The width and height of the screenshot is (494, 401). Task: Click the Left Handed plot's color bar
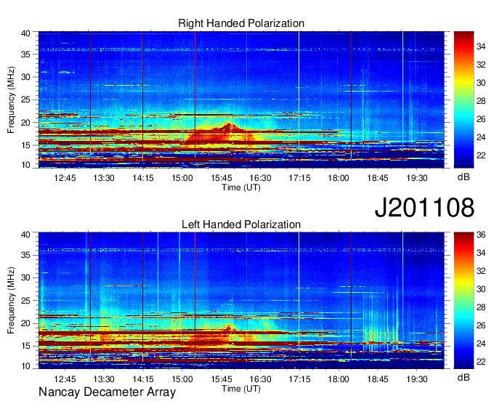(463, 301)
